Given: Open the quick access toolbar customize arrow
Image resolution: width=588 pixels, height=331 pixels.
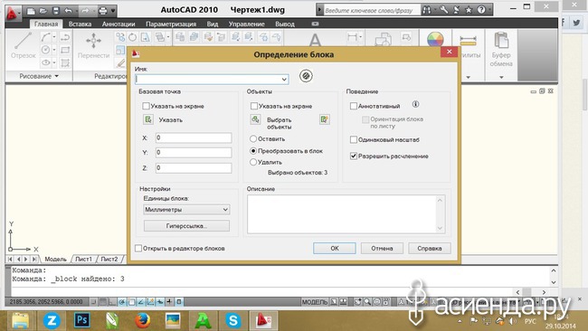Looking at the screenshot, I should coord(113,11).
